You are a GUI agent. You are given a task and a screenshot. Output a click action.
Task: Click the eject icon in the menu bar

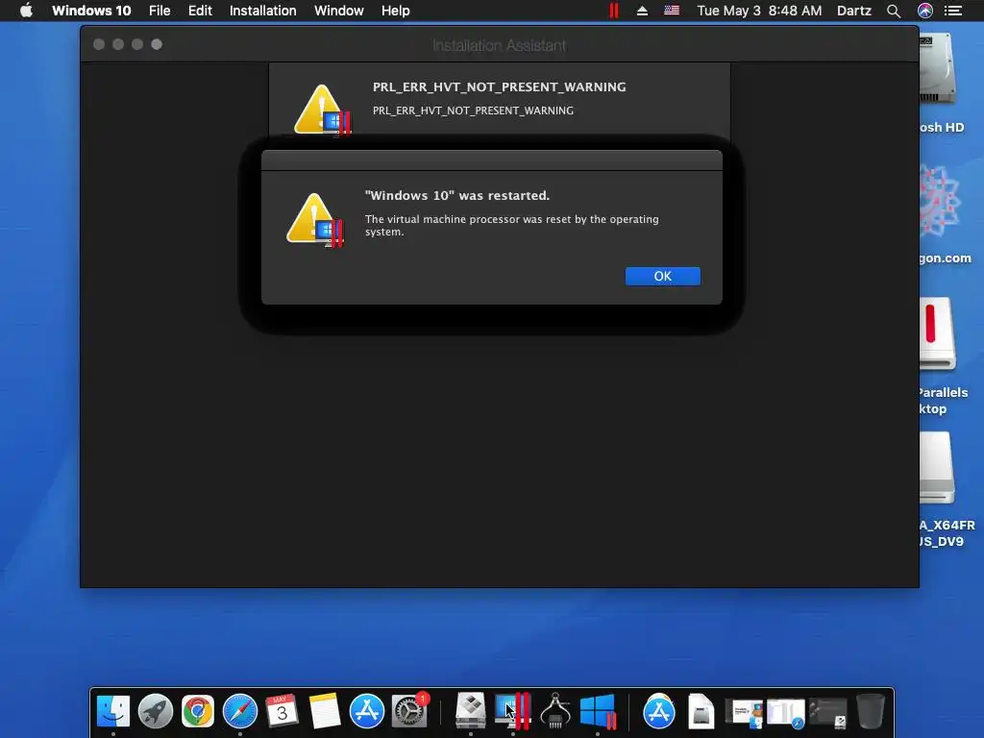[642, 11]
